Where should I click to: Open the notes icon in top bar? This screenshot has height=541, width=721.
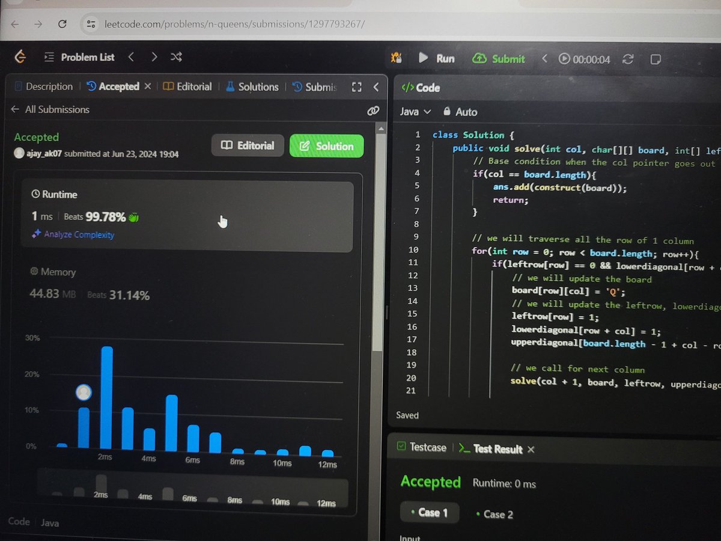pos(656,59)
